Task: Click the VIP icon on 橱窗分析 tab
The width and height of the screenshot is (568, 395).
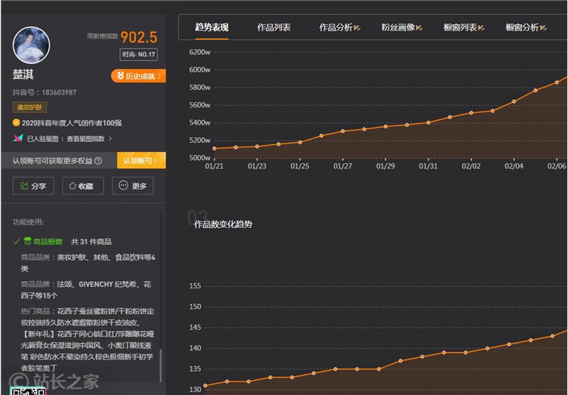Action: pos(543,28)
